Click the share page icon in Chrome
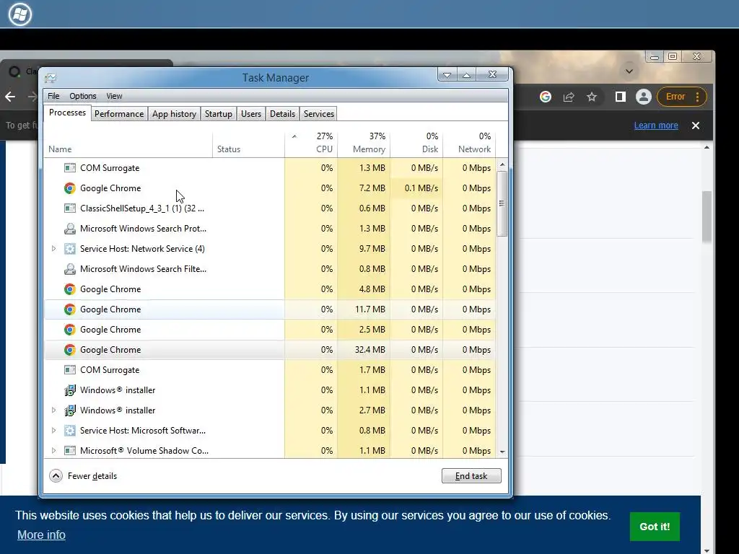 click(569, 97)
